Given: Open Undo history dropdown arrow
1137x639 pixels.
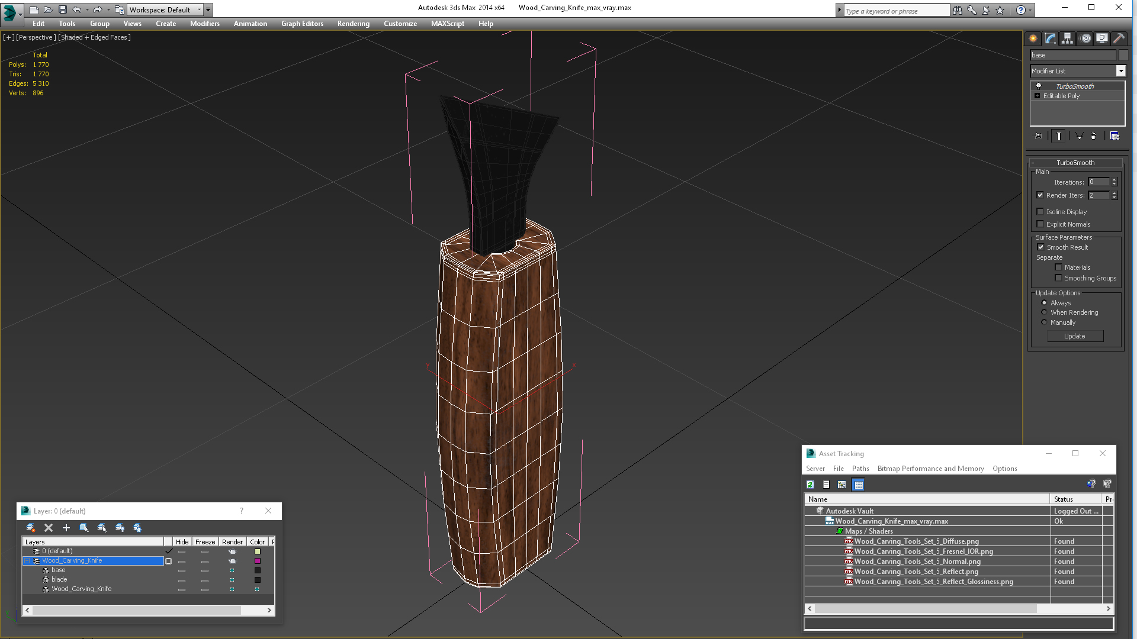Looking at the screenshot, I should 87,9.
